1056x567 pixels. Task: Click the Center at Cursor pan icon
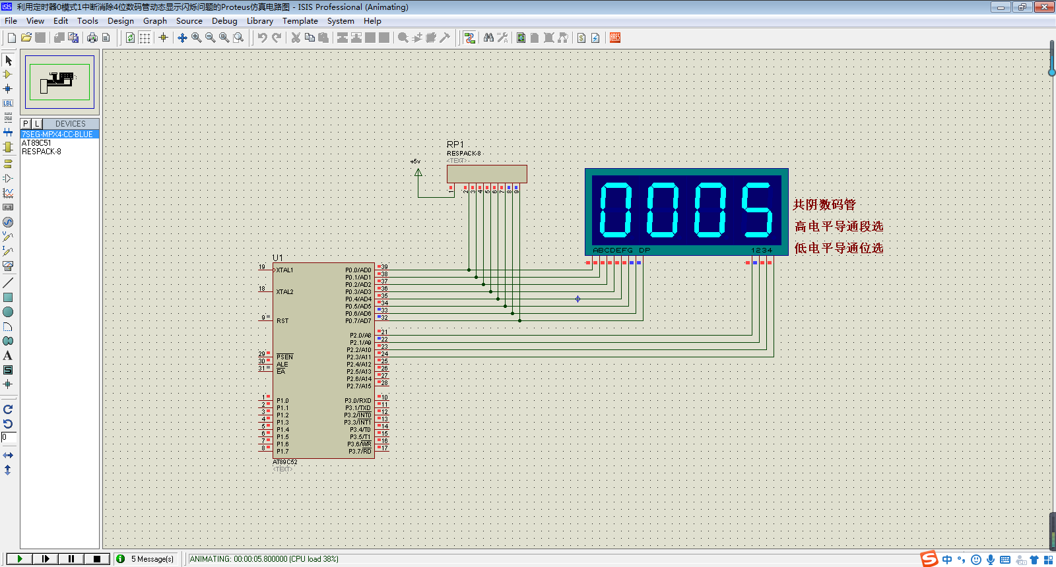[x=182, y=38]
